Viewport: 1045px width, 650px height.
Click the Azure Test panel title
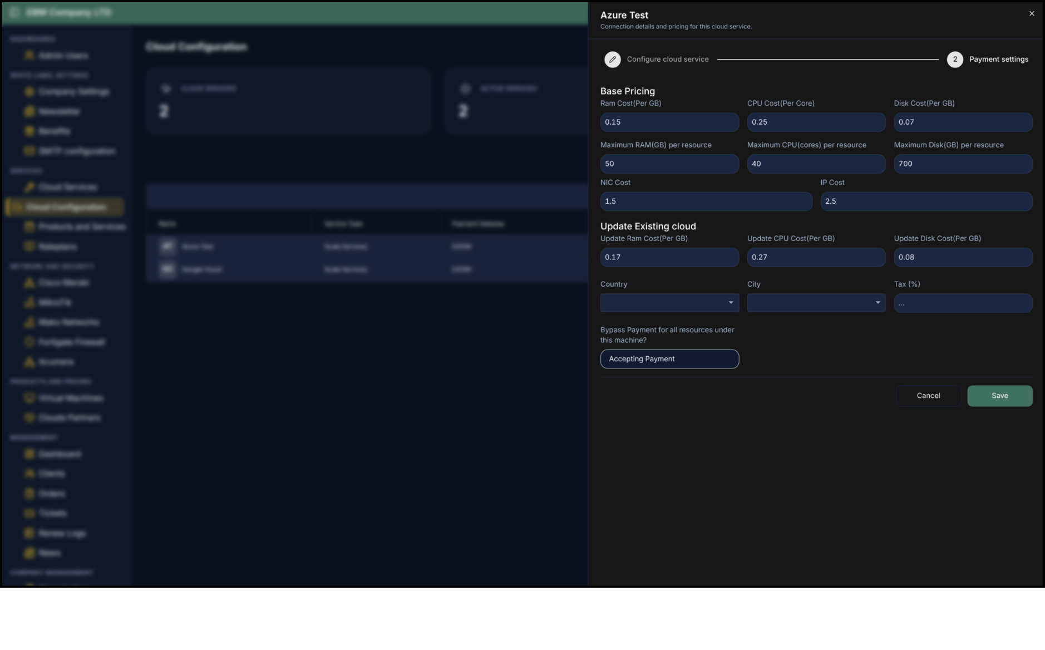coord(624,16)
